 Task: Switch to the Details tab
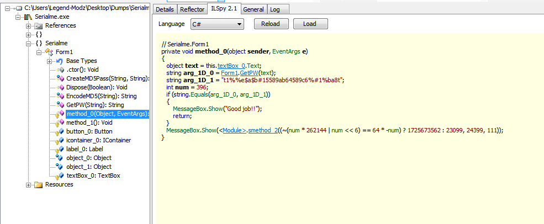(x=165, y=9)
